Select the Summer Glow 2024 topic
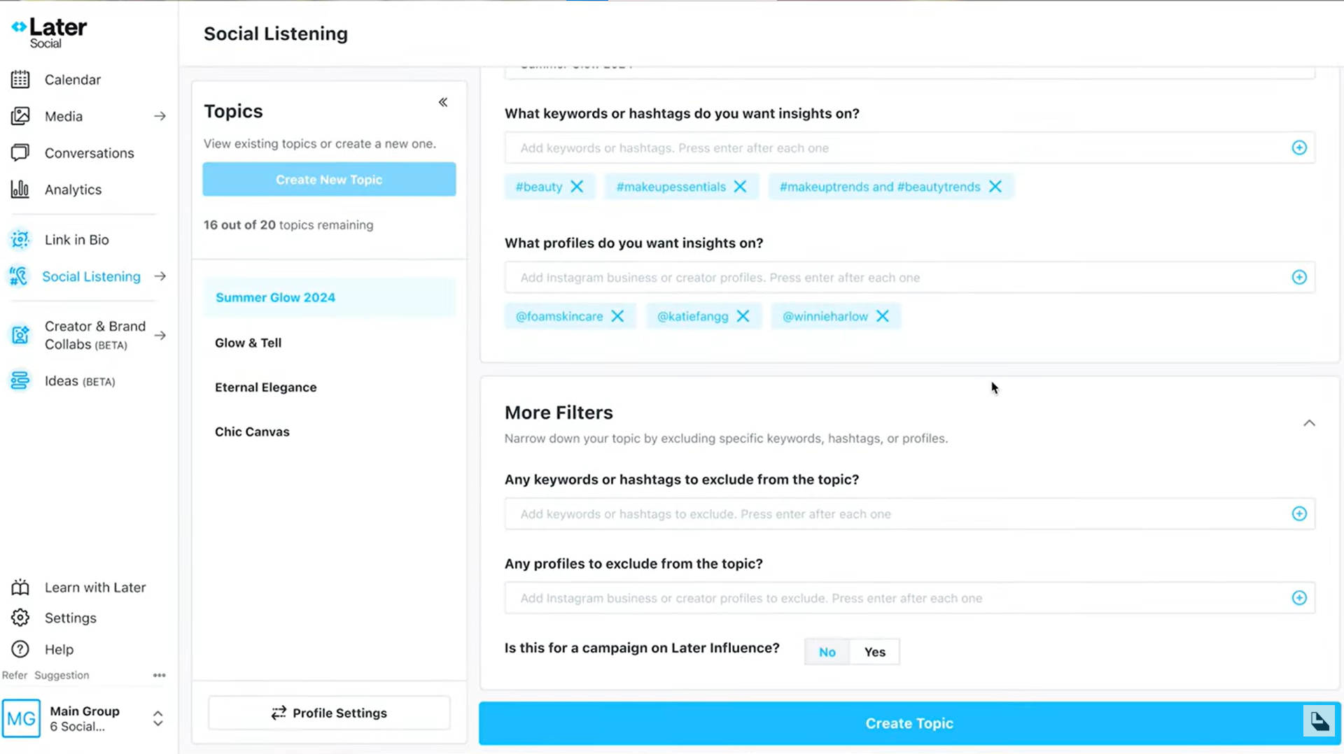1344x754 pixels. (329, 297)
